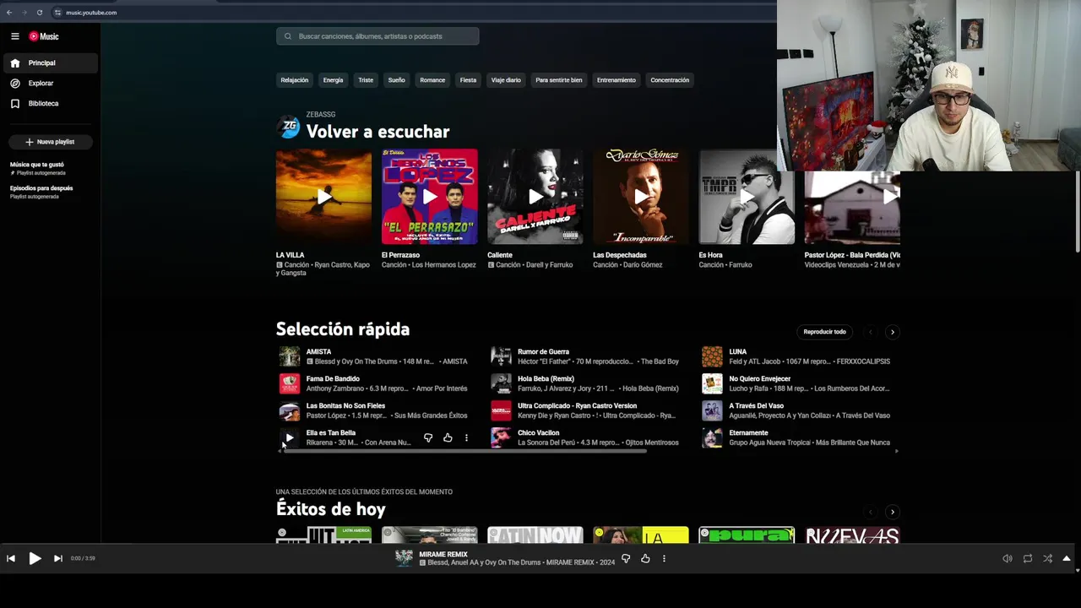
Task: Like MIRAME REMIX in player bar
Action: (x=645, y=558)
